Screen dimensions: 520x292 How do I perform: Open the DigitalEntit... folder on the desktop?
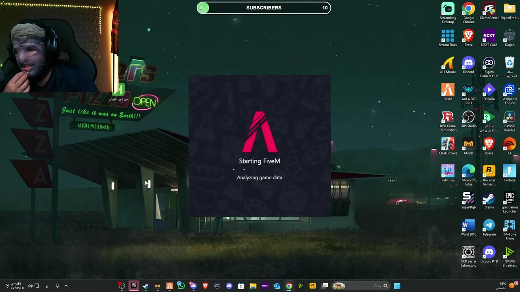pyautogui.click(x=509, y=11)
